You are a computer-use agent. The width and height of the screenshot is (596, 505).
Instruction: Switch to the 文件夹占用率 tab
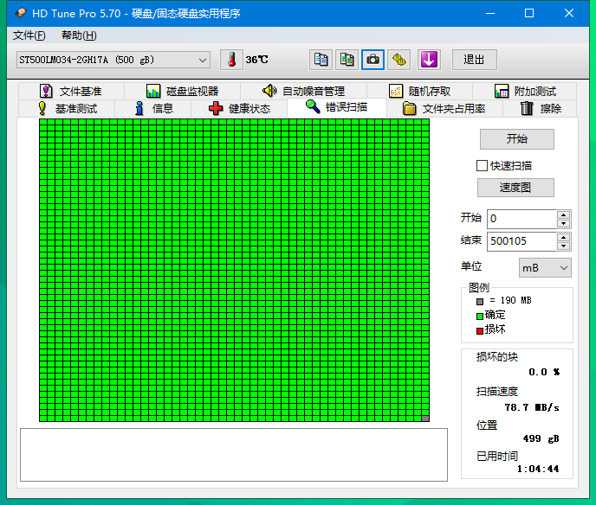(x=444, y=108)
